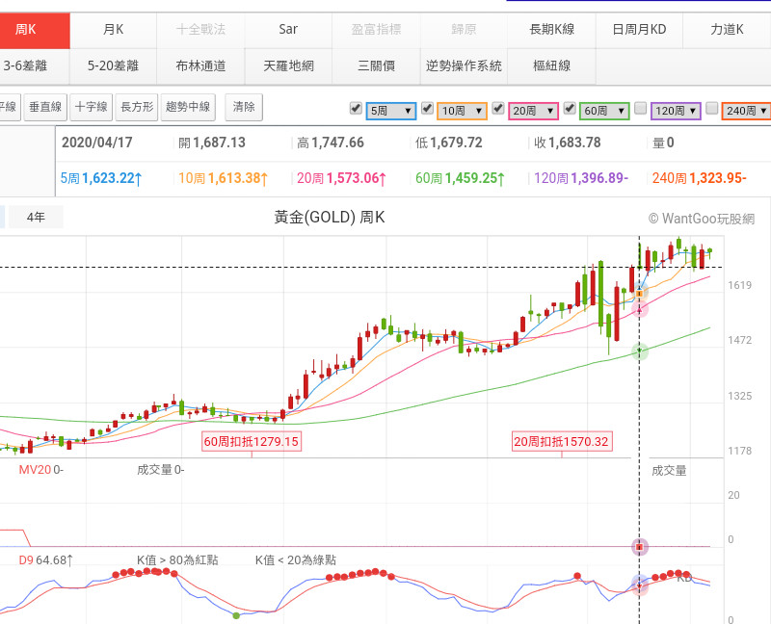Open the 布林通道 indicator
Screen dimensions: 771x624
200,66
